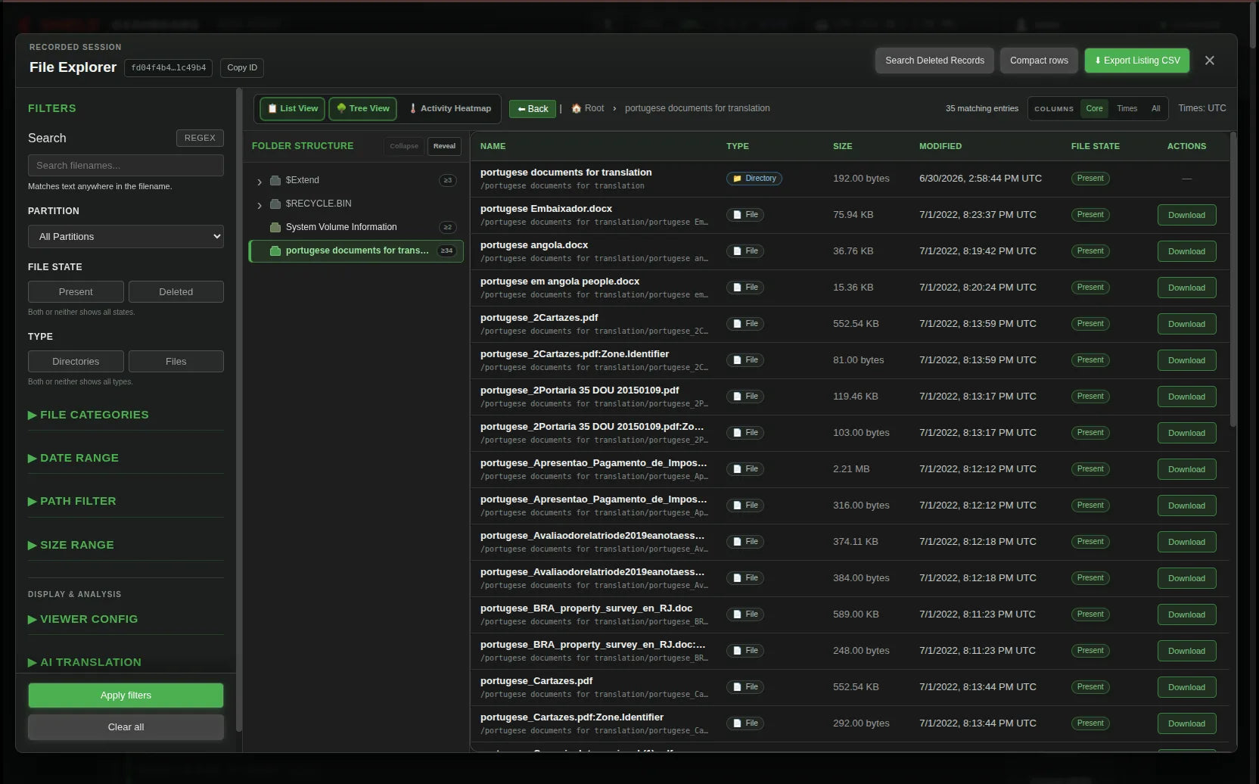This screenshot has width=1259, height=784.
Task: Open the Activity Heatmap tab
Action: pyautogui.click(x=449, y=108)
